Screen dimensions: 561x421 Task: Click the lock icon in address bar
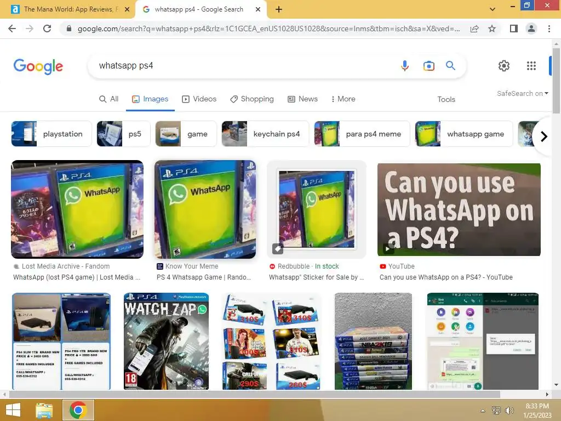click(x=69, y=29)
